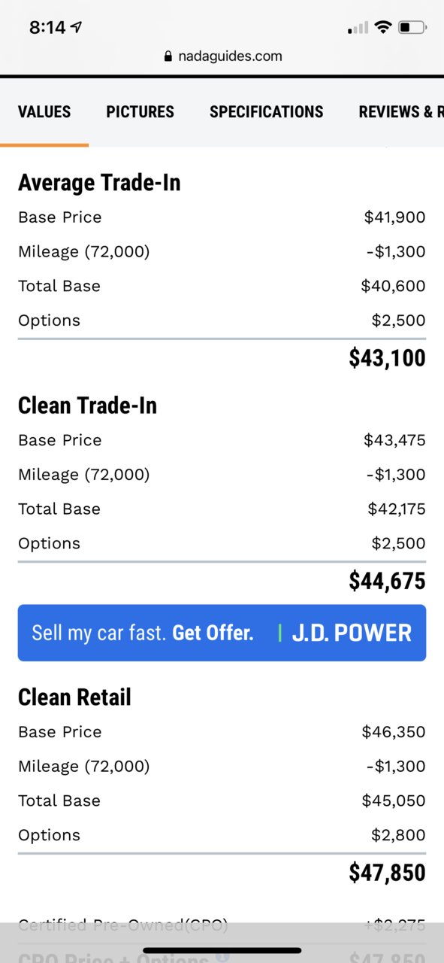Switch to the PICTURES tab
Viewport: 444px width, 963px height.
pos(140,112)
